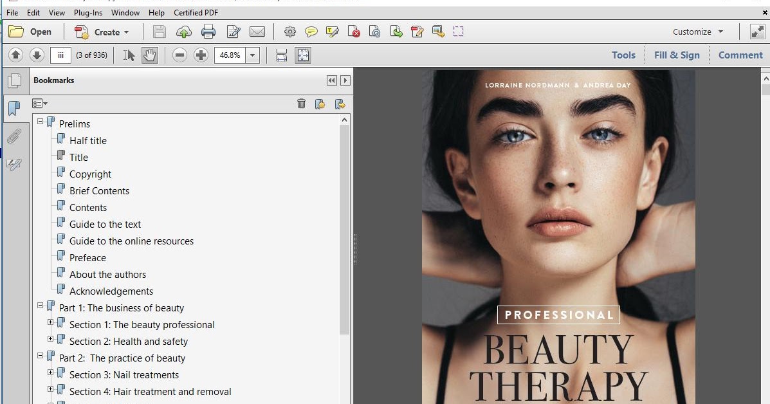Viewport: 770px width, 404px height.
Task: Click the page number input field
Action: pos(60,55)
